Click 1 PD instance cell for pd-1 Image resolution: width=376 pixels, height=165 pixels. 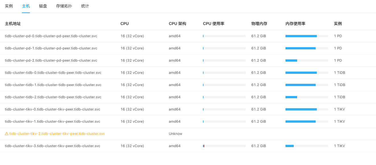[x=338, y=48]
